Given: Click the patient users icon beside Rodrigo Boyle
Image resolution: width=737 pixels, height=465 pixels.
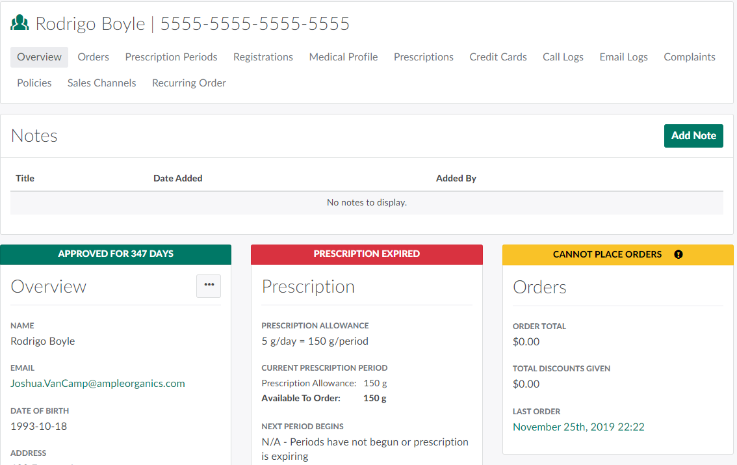Looking at the screenshot, I should 20,24.
